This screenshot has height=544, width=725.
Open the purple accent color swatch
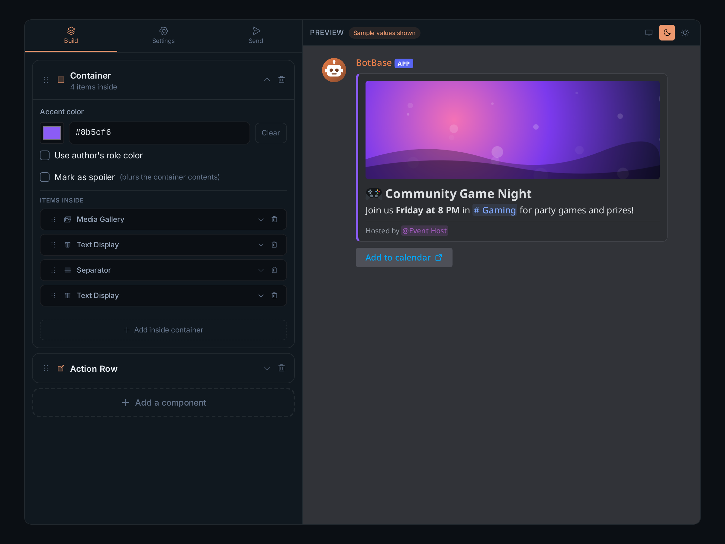point(52,133)
